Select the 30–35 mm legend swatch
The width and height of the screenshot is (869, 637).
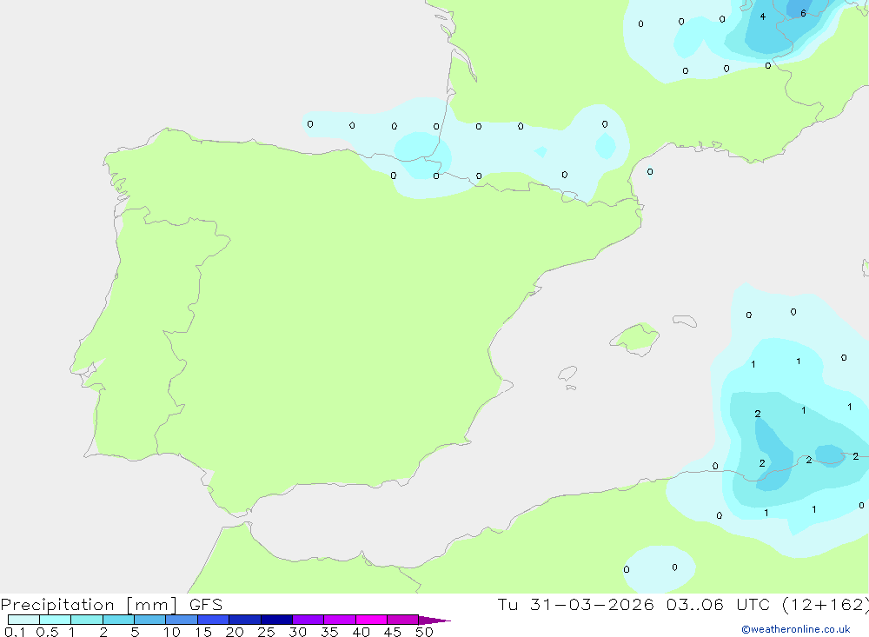coord(308,620)
